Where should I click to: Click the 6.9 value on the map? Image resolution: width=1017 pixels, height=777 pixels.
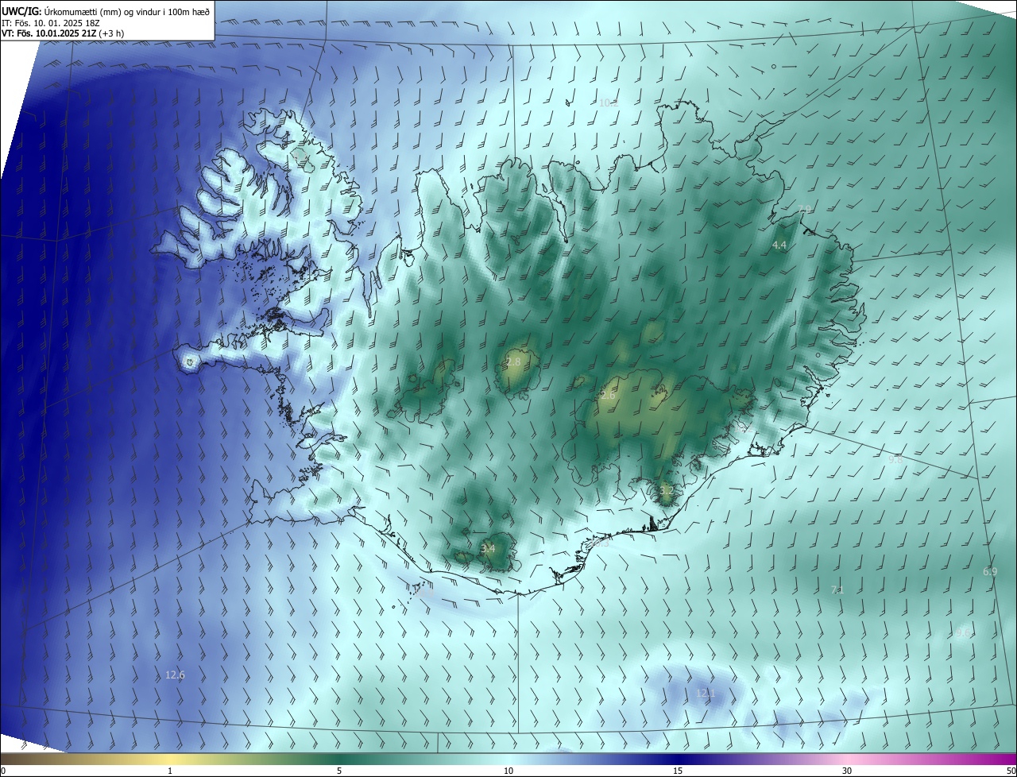pos(990,572)
